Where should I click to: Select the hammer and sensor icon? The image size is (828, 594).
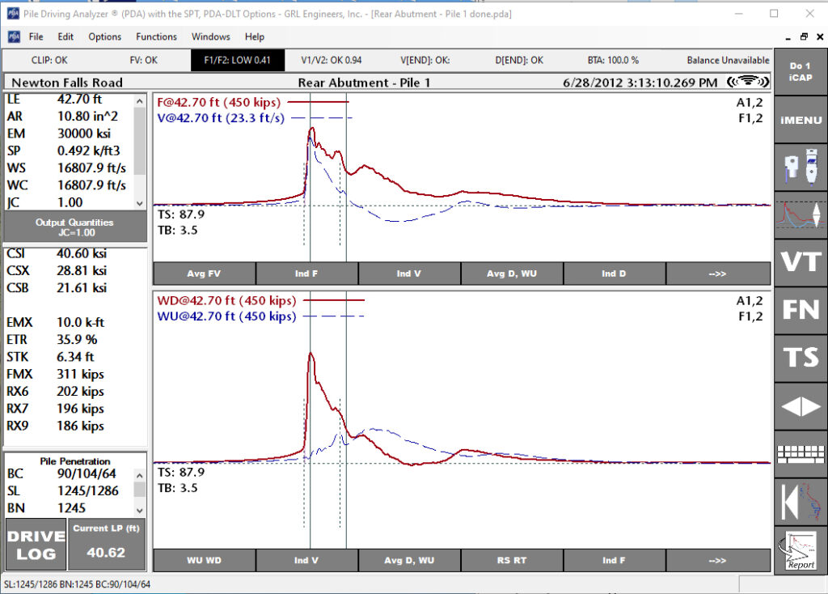coord(801,167)
